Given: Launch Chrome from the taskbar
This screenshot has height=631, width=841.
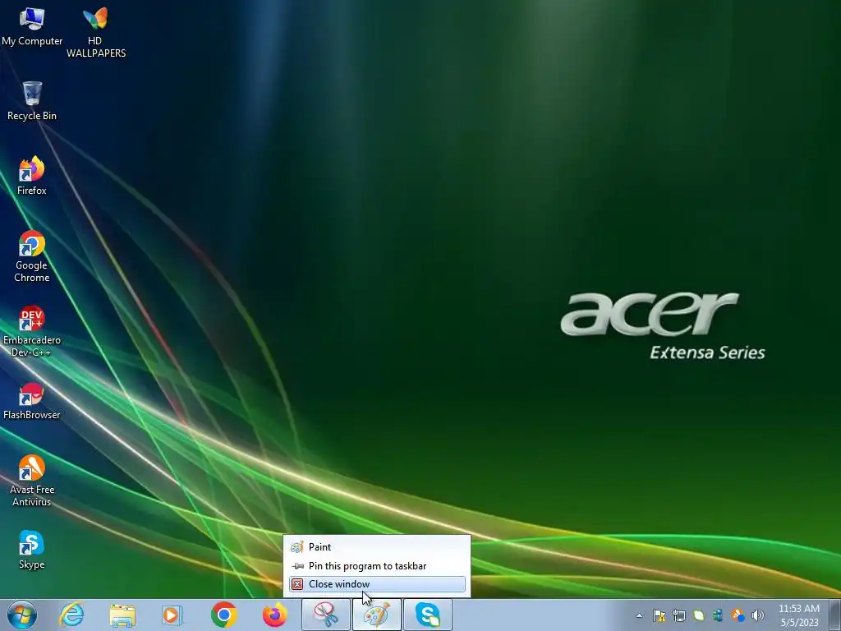Looking at the screenshot, I should (x=223, y=615).
